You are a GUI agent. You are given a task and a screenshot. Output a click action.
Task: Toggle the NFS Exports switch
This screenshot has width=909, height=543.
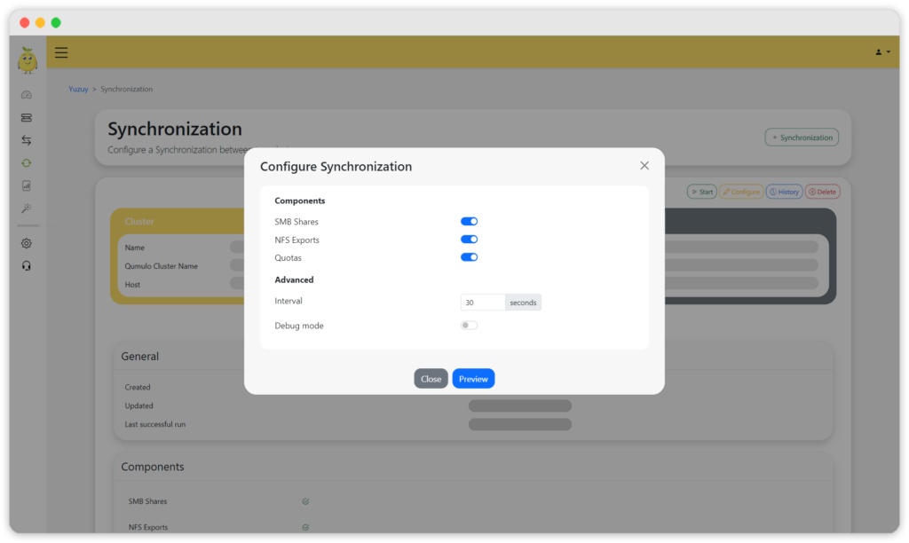469,240
